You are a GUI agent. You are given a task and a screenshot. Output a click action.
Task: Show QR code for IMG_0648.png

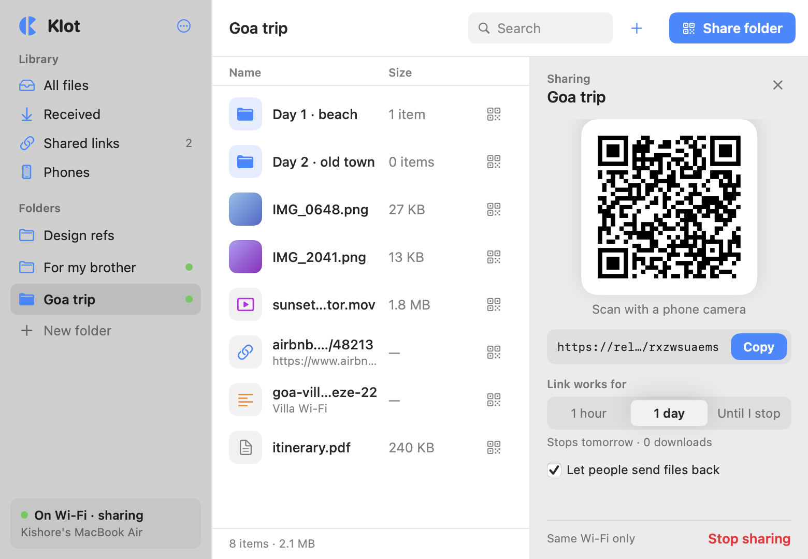pyautogui.click(x=494, y=210)
